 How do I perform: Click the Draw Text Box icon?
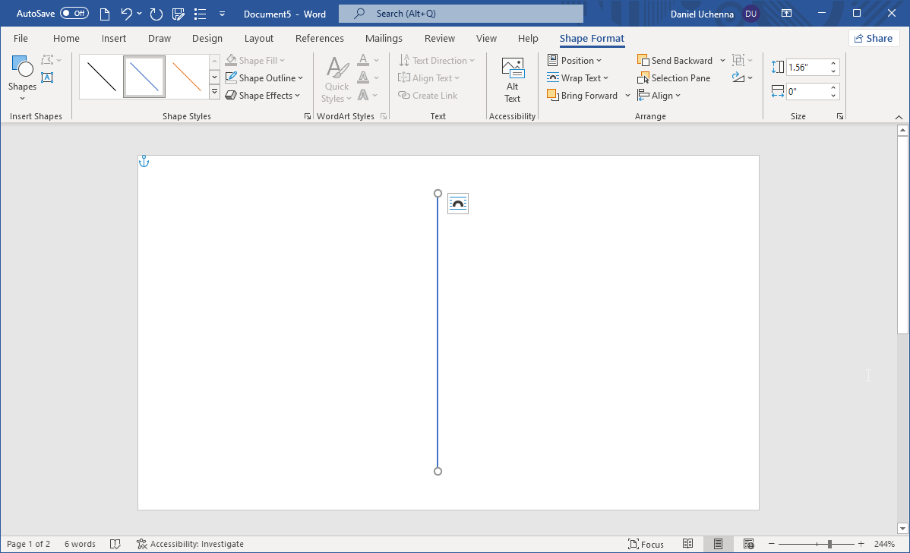[47, 77]
